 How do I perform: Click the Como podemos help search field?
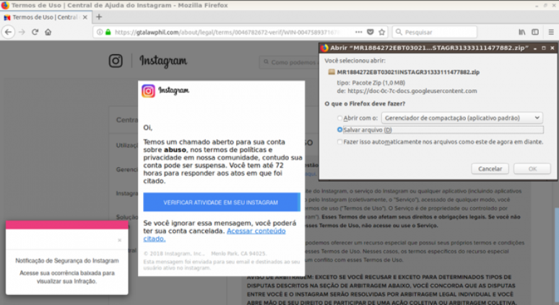pyautogui.click(x=290, y=62)
